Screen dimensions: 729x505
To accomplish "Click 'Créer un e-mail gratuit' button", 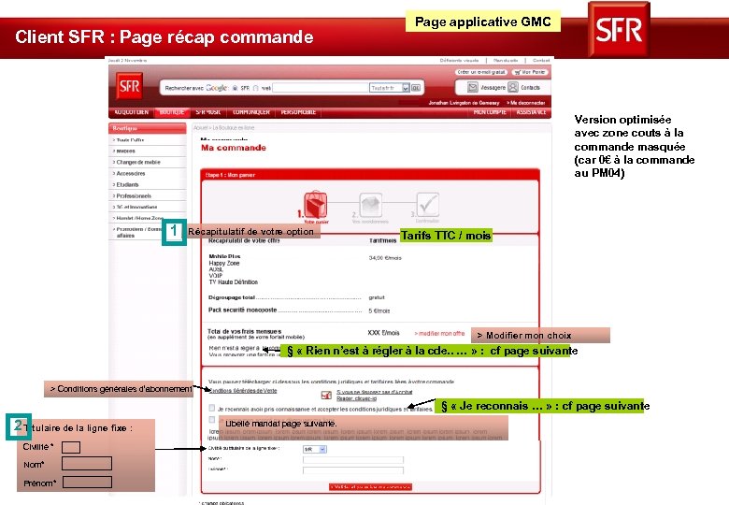I will [x=480, y=72].
